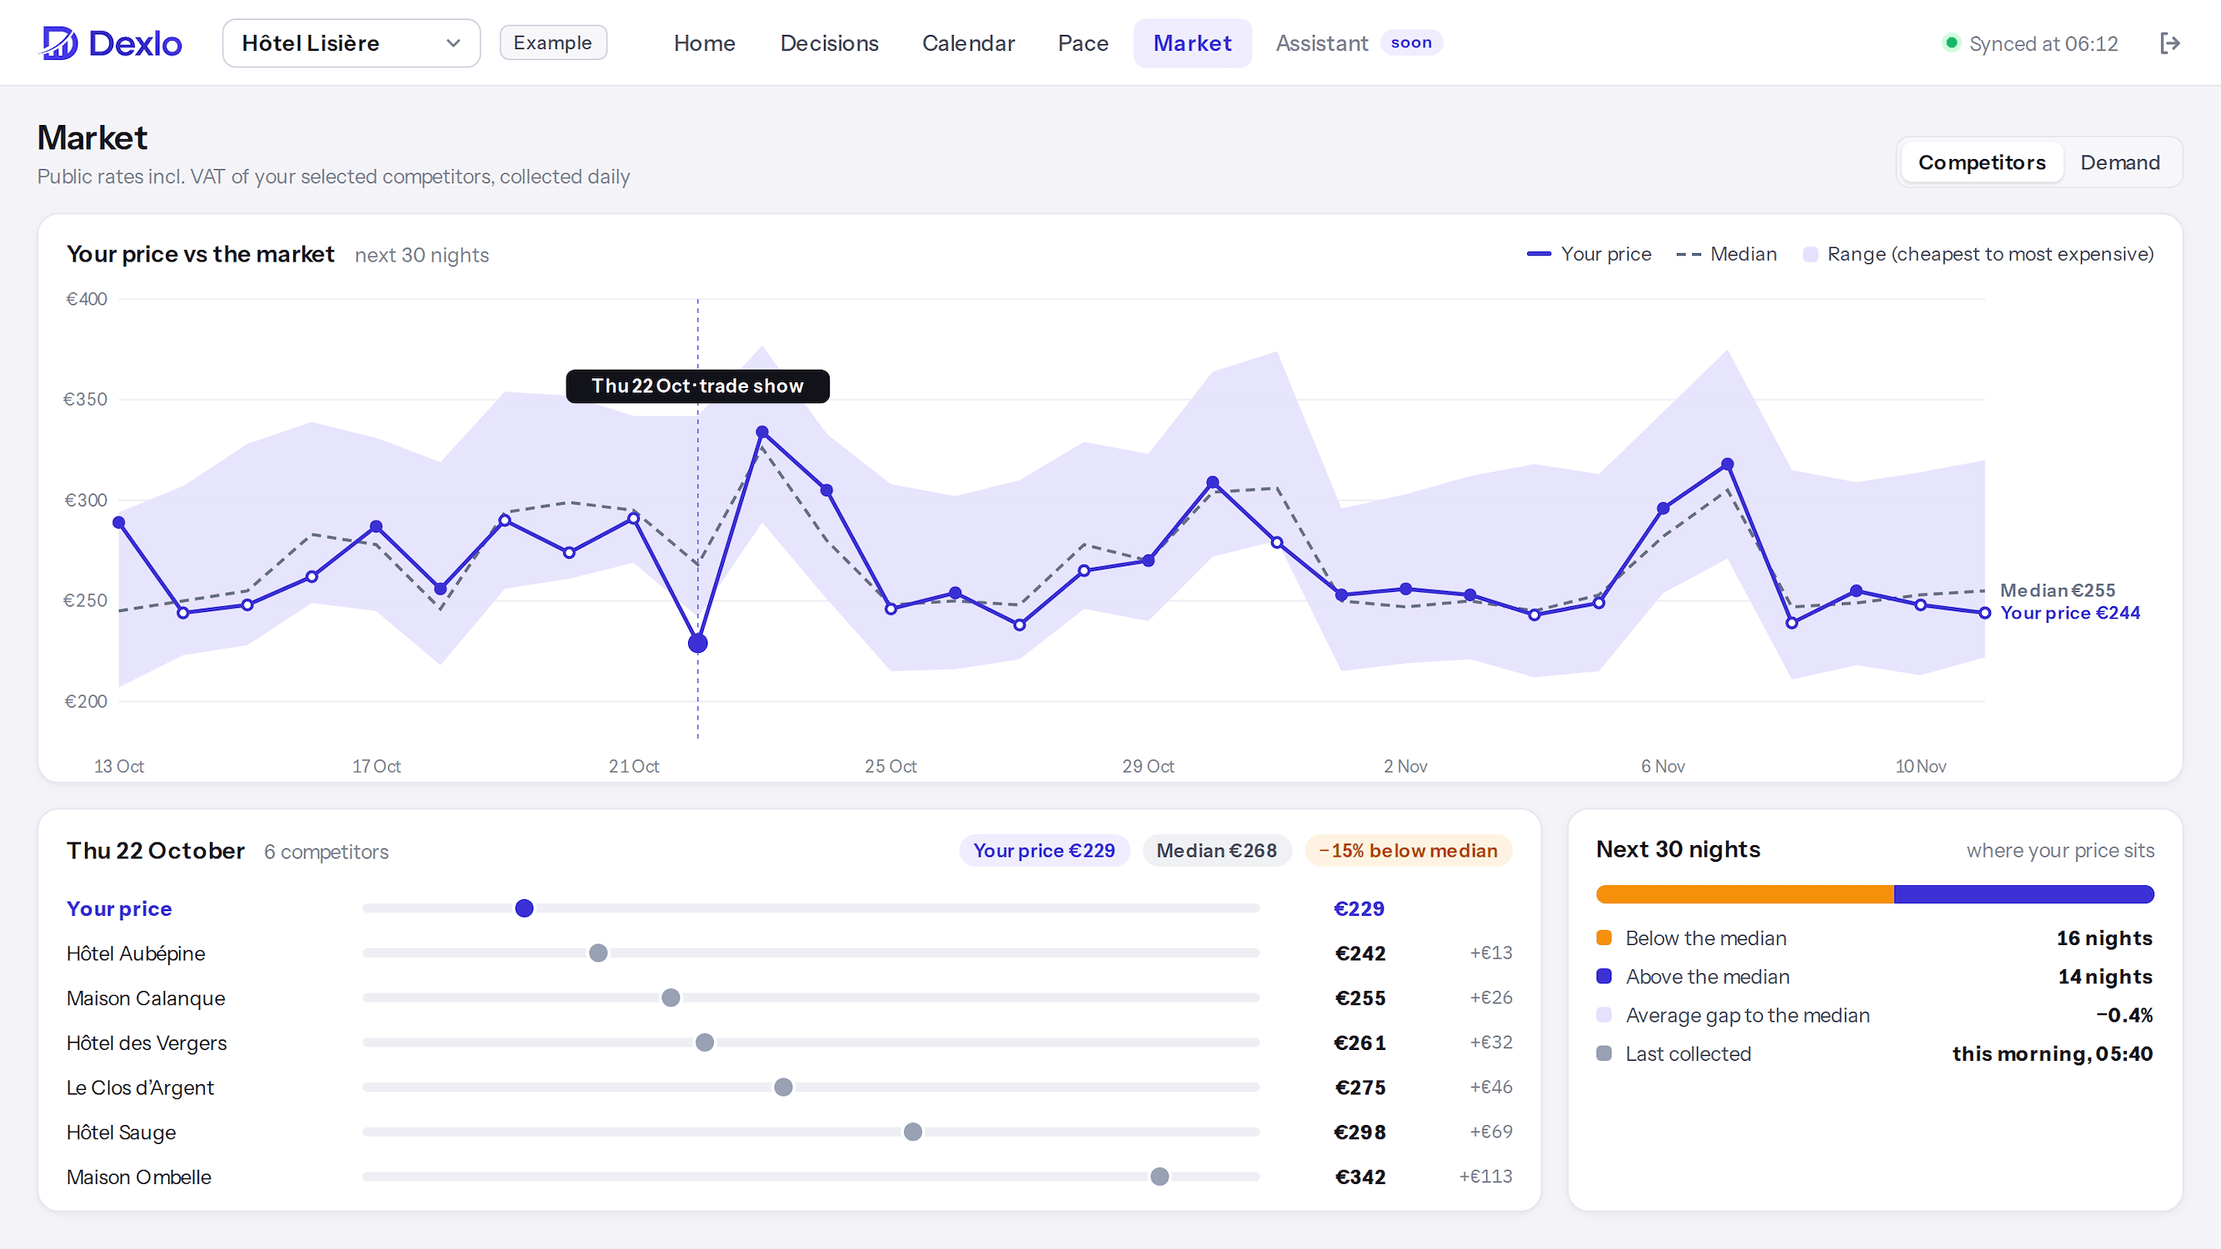Open the Hôtel Lisière property dropdown

(351, 43)
